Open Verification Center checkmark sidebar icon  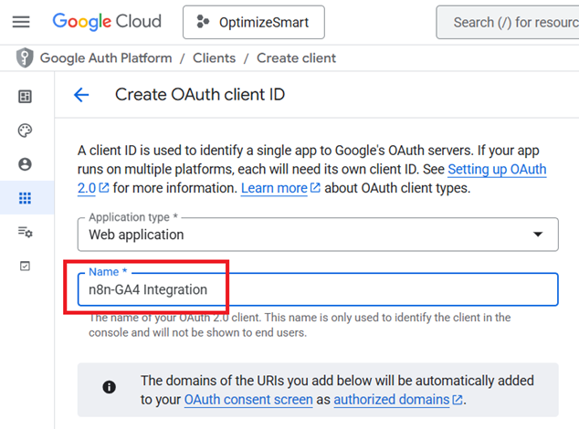tap(25, 266)
